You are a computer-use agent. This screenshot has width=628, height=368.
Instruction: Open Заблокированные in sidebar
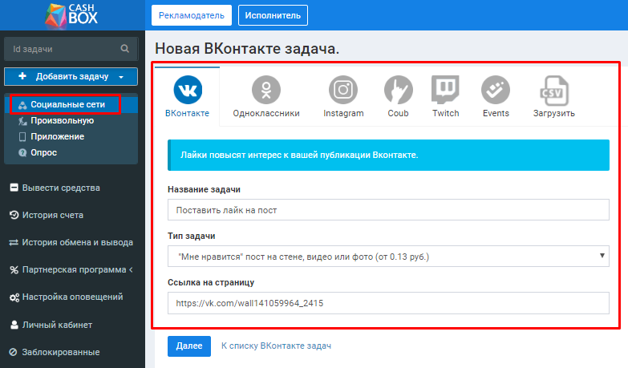[x=60, y=353]
